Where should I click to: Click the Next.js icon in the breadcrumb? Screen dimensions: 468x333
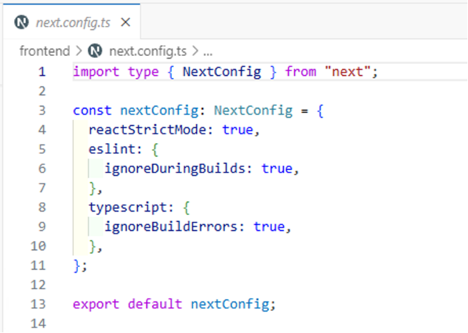95,51
